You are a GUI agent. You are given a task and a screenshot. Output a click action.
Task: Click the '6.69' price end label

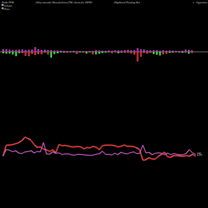pyautogui.click(x=200, y=155)
